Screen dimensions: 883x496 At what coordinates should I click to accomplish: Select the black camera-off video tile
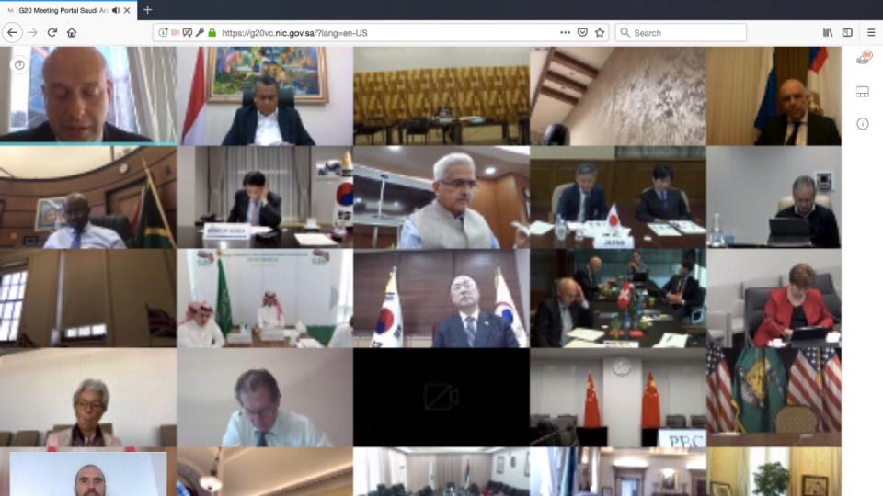click(441, 398)
